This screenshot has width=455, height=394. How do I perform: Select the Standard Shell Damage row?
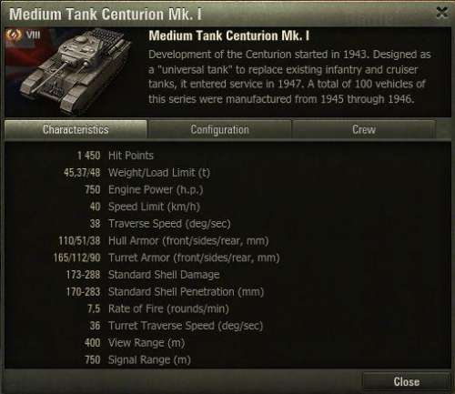point(143,275)
